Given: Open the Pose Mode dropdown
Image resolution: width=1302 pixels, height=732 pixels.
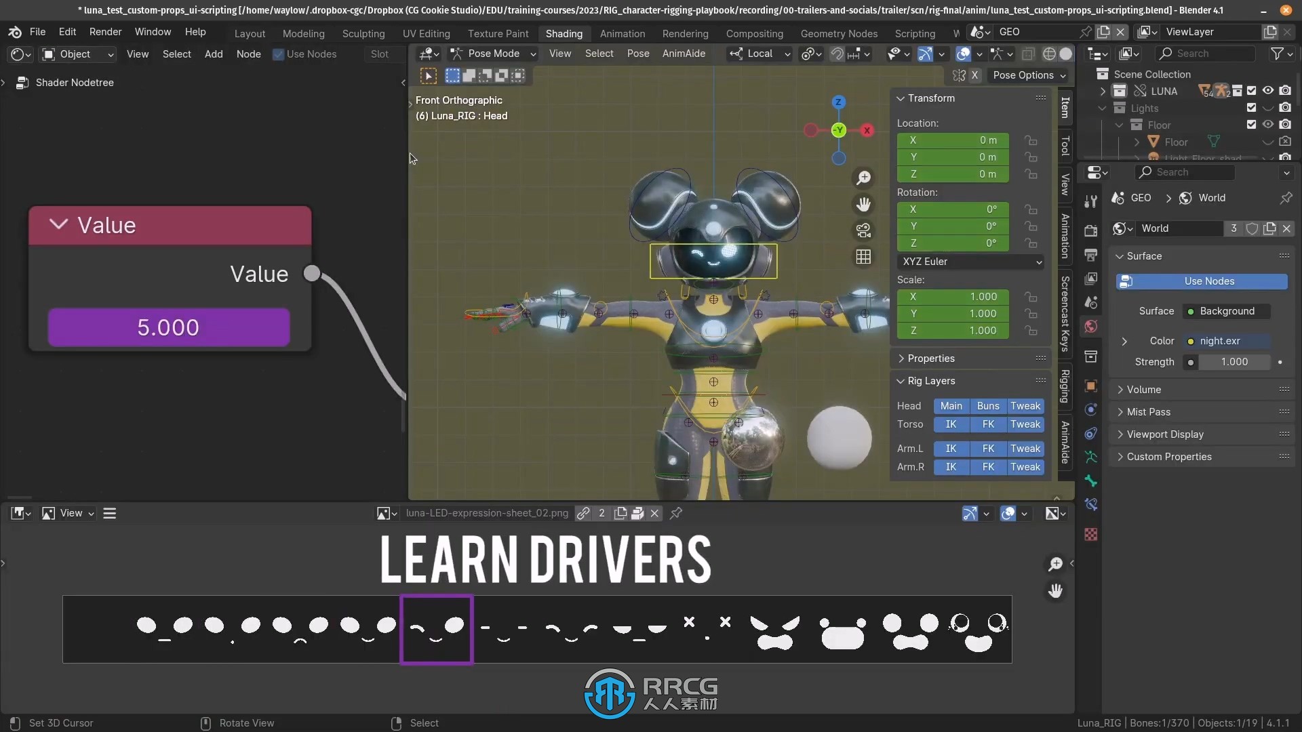Looking at the screenshot, I should 493,54.
